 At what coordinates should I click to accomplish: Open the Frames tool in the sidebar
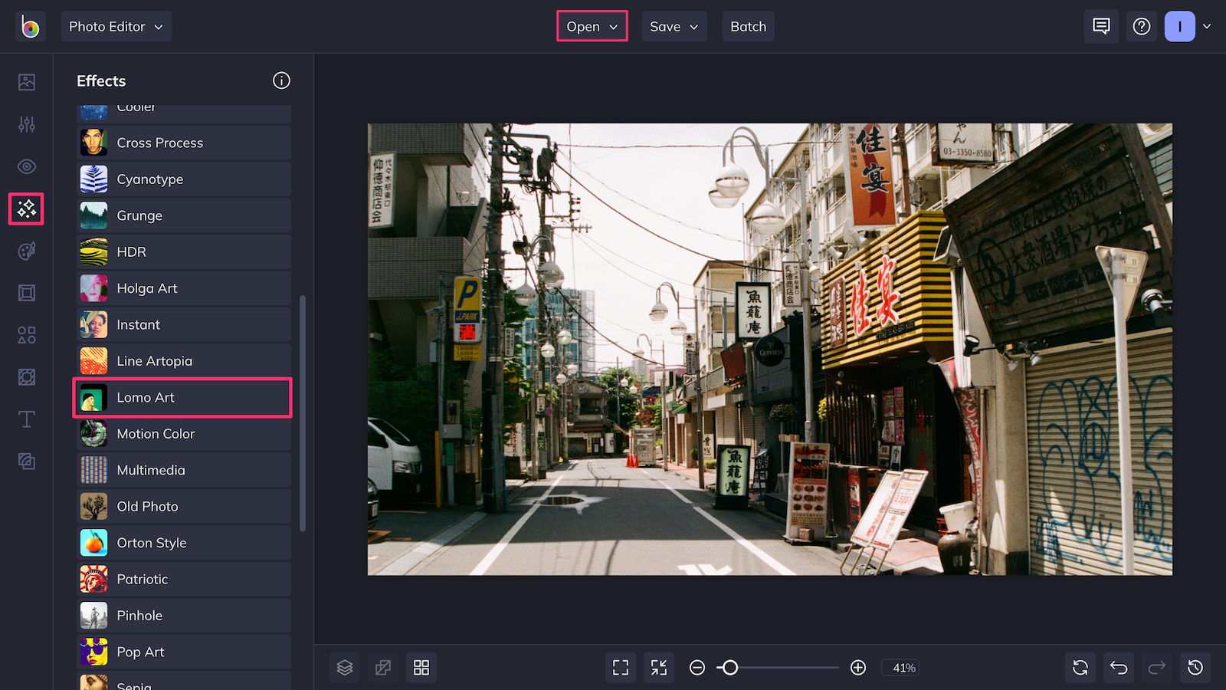click(x=26, y=293)
